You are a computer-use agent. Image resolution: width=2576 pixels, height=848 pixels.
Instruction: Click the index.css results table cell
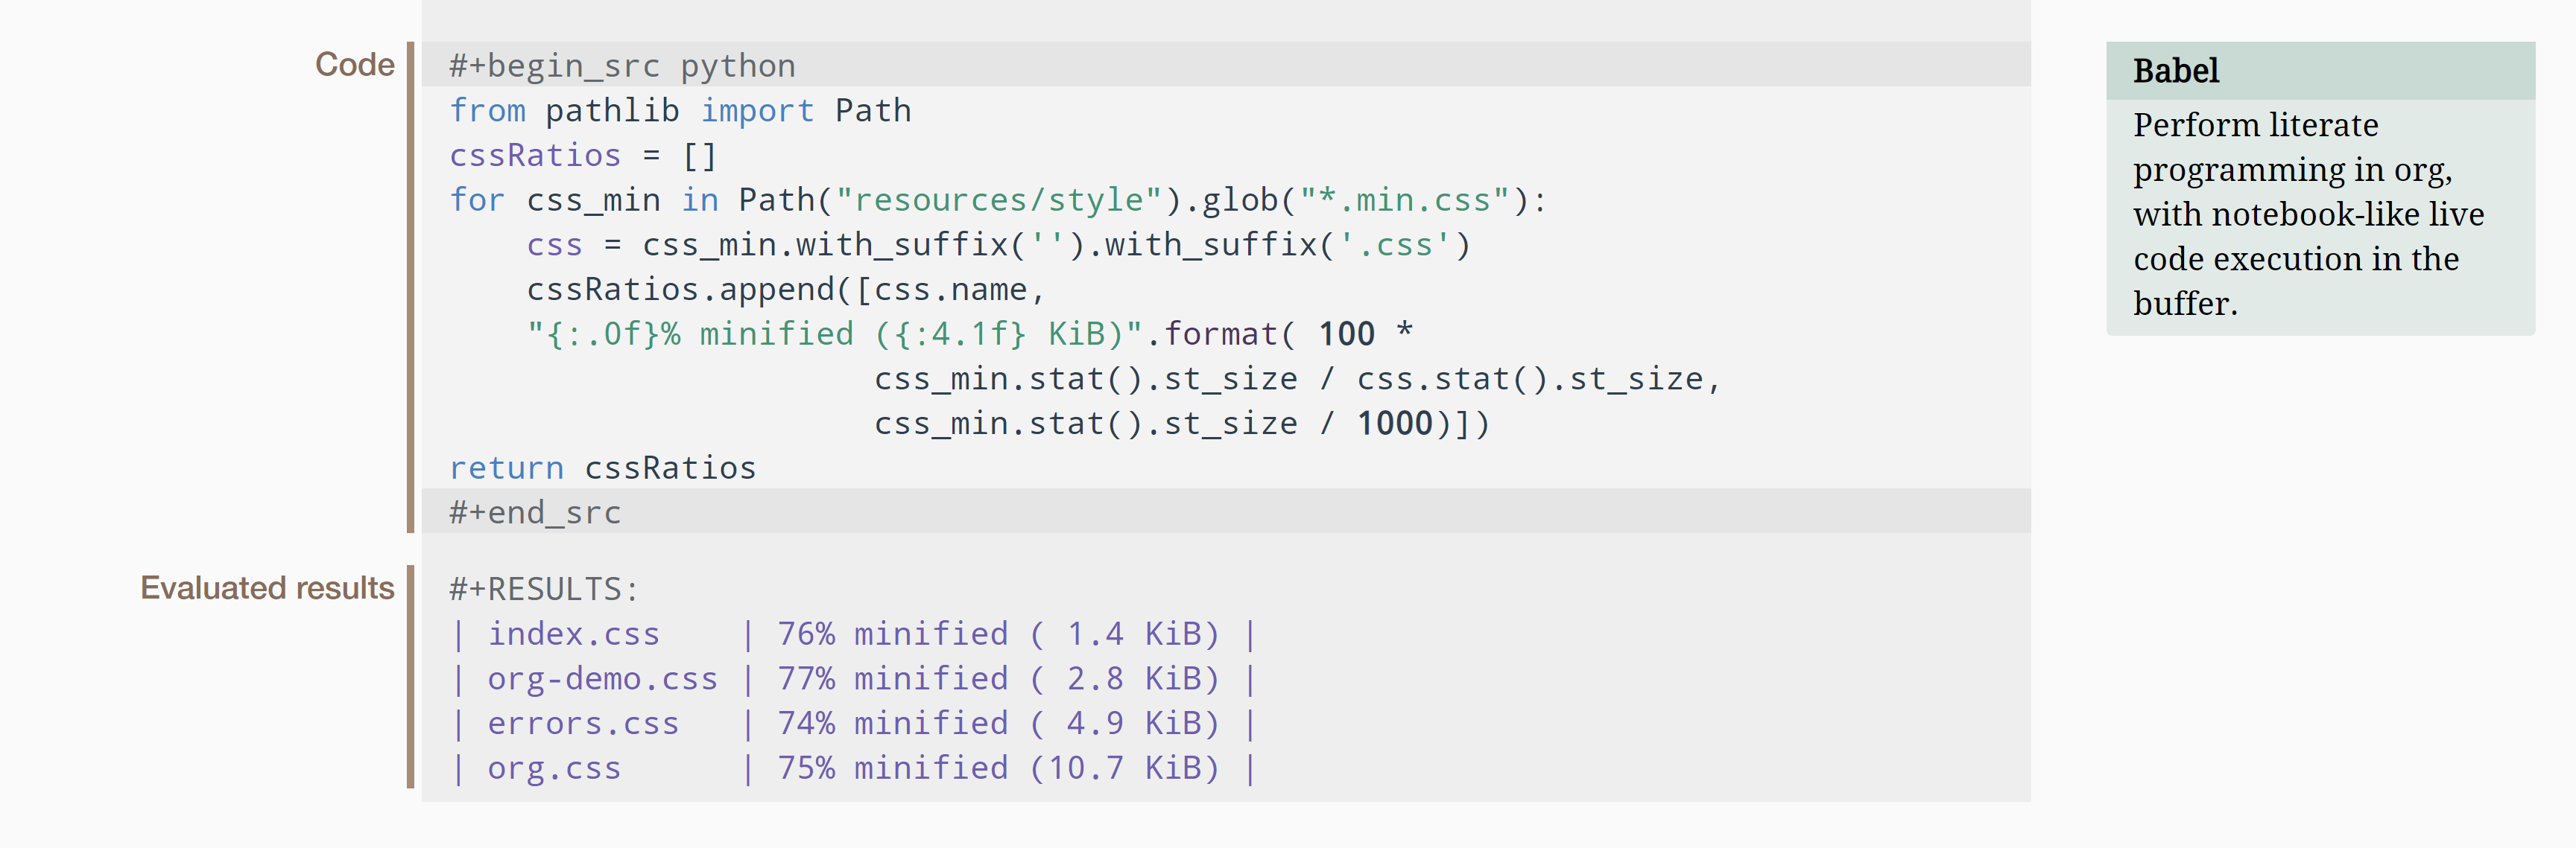tap(573, 634)
